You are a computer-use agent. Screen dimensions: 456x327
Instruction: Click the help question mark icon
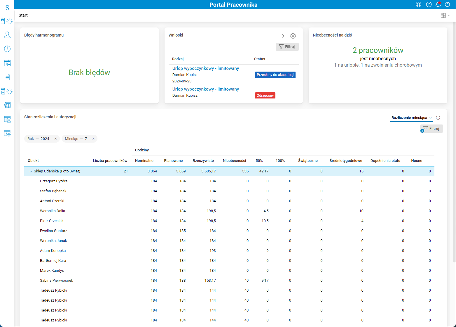[429, 4]
